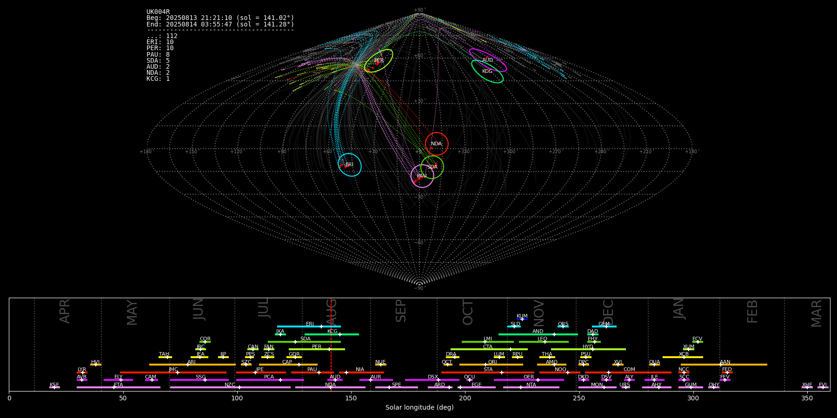The image size is (837, 418).
Task: Click the orange AAN shower bar in timeline
Action: pos(724,365)
